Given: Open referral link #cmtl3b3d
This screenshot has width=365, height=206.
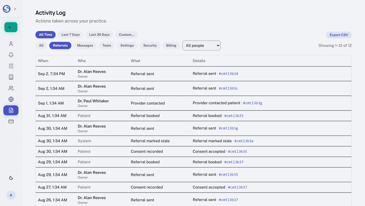Looking at the screenshot, I should pyautogui.click(x=228, y=74).
